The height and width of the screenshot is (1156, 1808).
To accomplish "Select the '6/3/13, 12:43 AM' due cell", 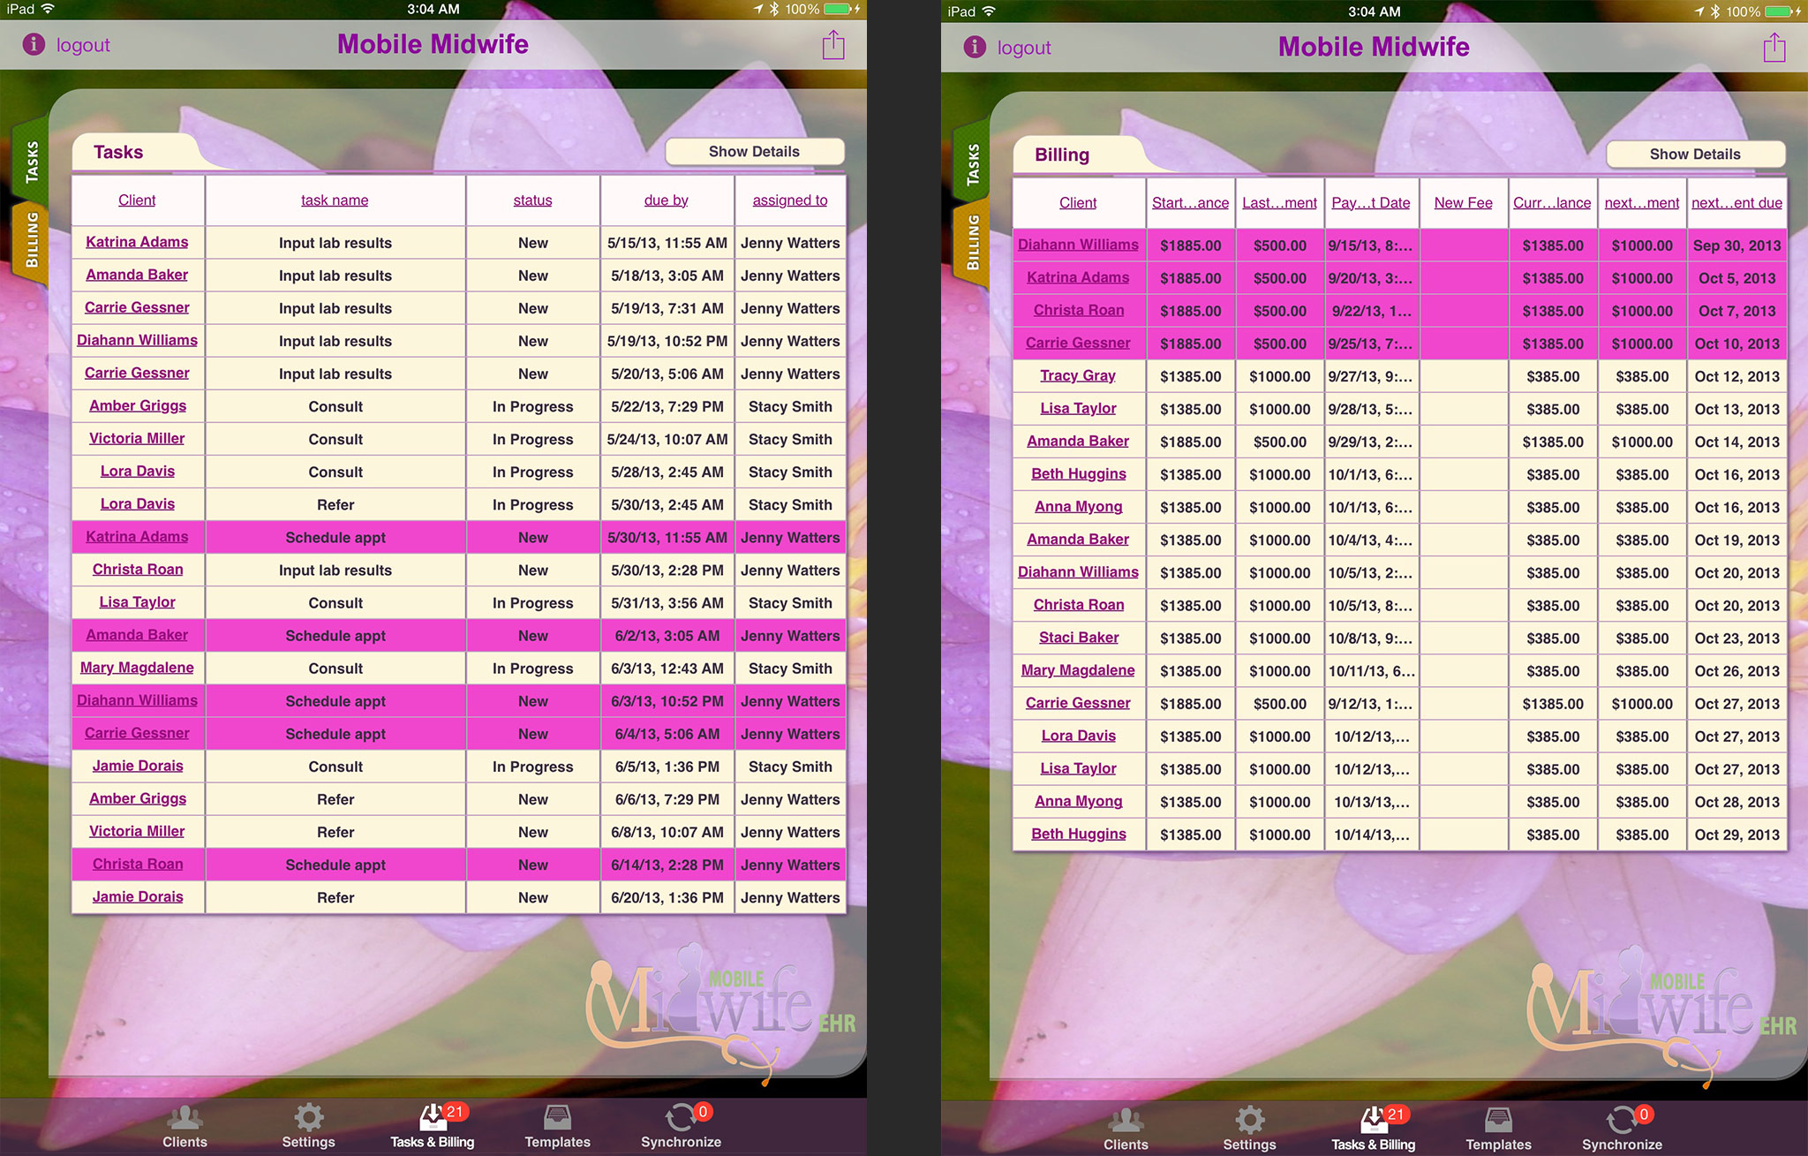I will (667, 669).
